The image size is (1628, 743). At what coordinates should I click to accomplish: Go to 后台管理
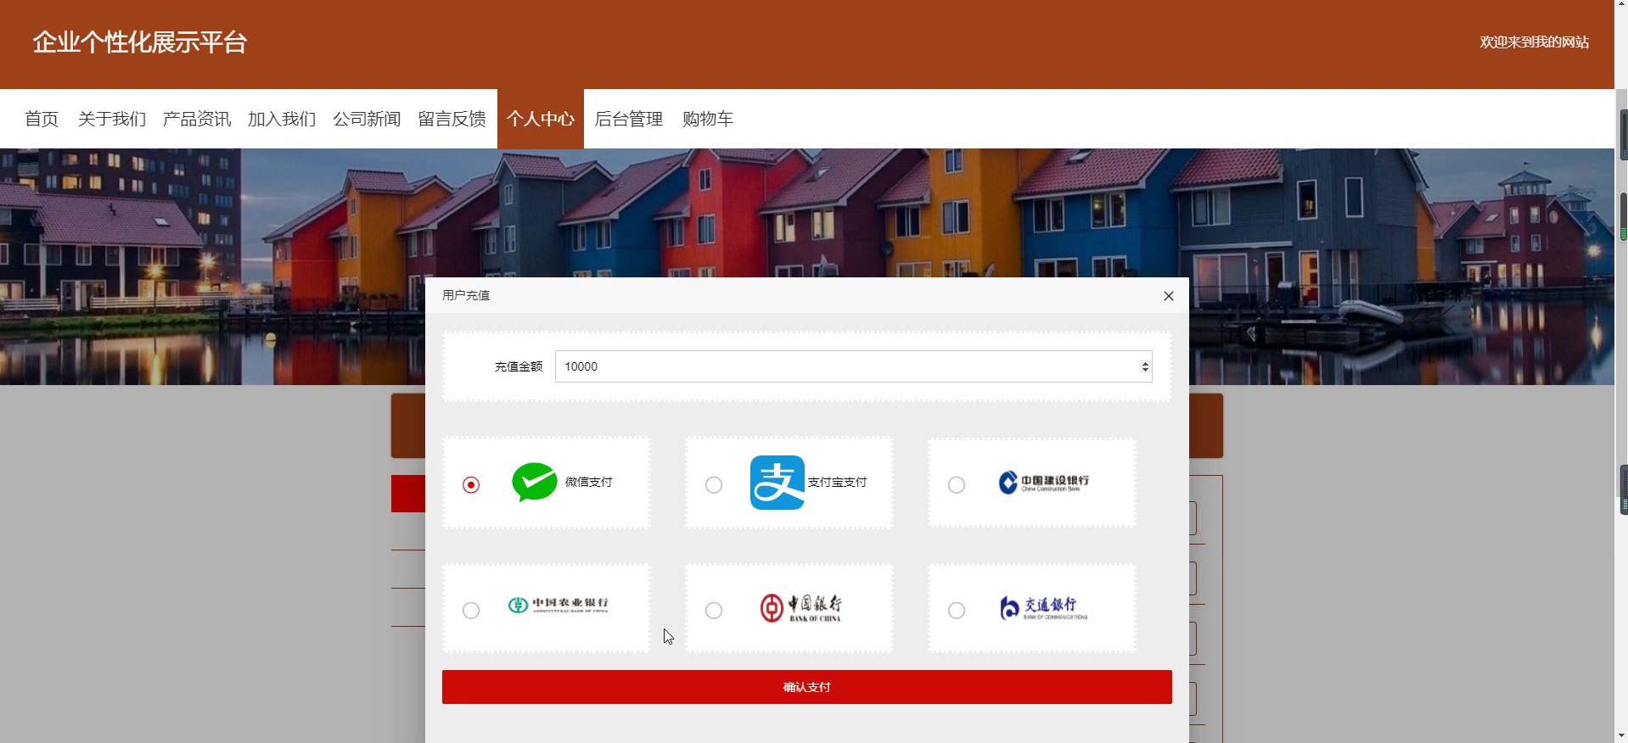pyautogui.click(x=629, y=119)
